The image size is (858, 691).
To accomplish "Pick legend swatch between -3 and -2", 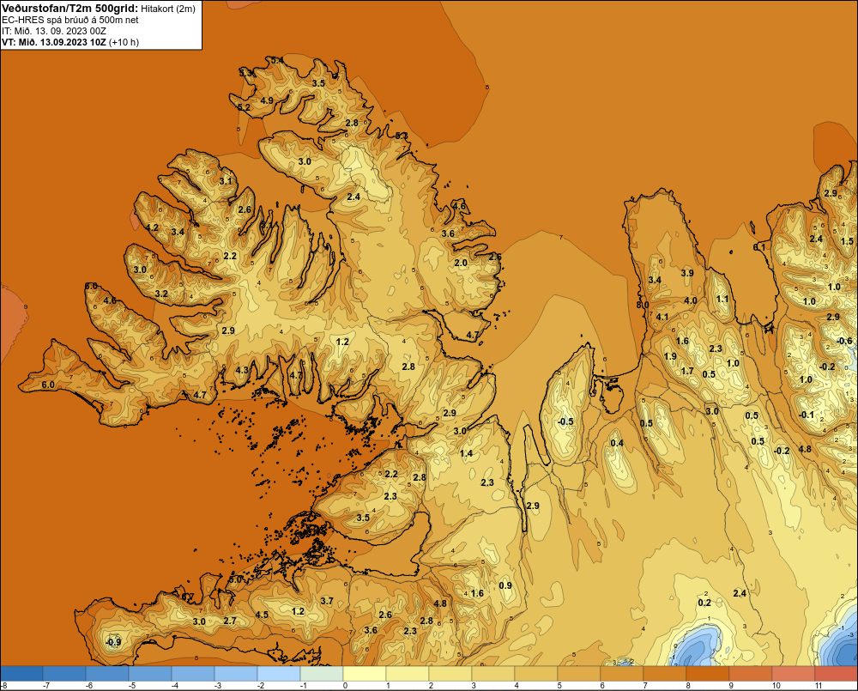I will coord(236,674).
